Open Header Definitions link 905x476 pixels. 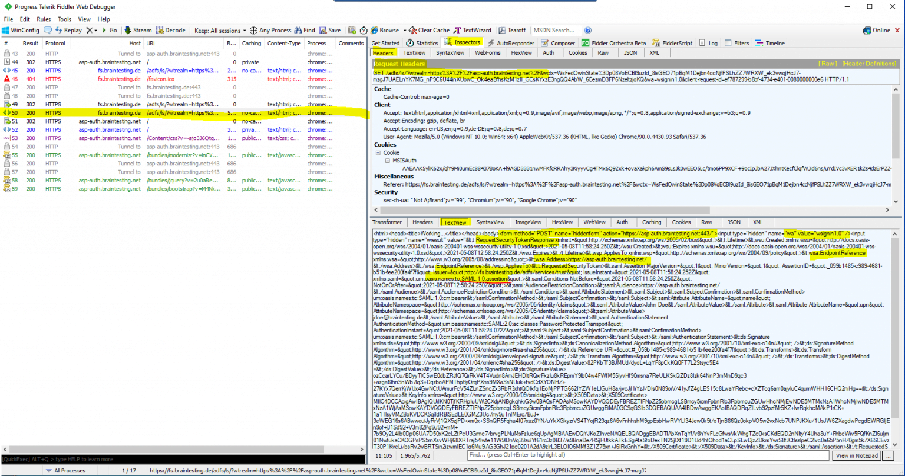coord(870,63)
